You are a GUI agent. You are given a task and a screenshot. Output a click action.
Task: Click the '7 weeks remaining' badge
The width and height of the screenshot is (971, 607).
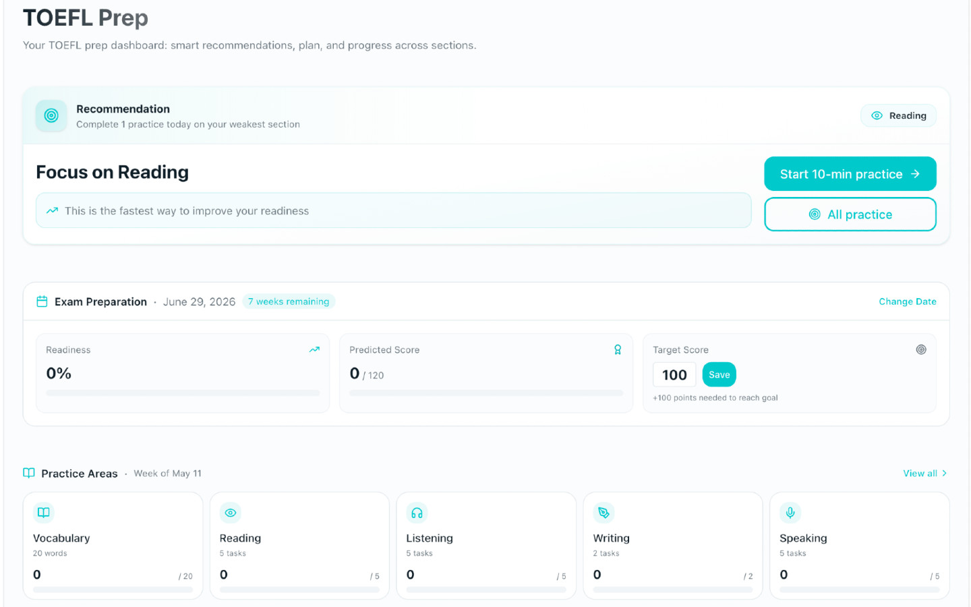point(289,301)
